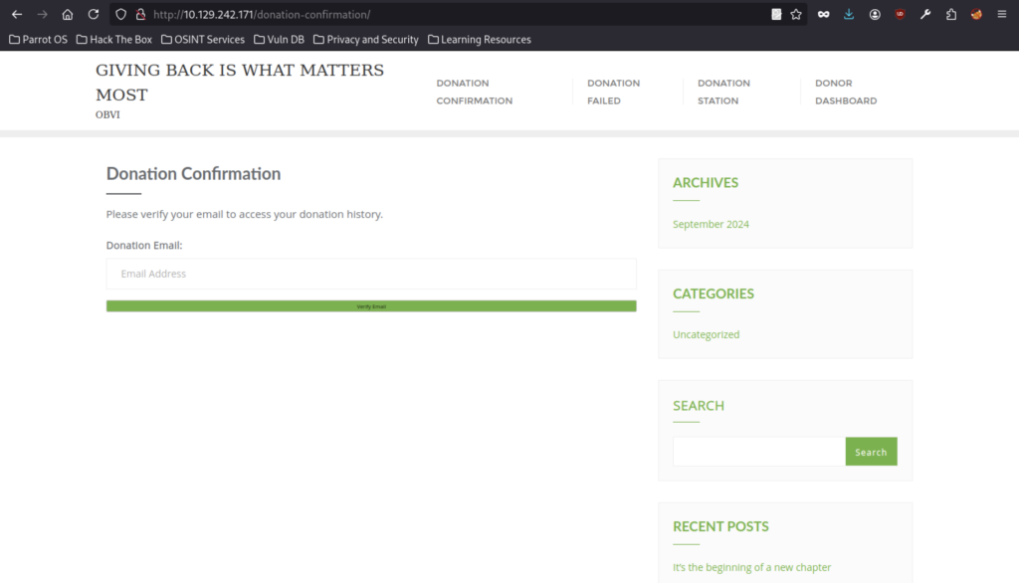This screenshot has width=1019, height=583.
Task: Click the green Search button in sidebar
Action: pyautogui.click(x=871, y=452)
